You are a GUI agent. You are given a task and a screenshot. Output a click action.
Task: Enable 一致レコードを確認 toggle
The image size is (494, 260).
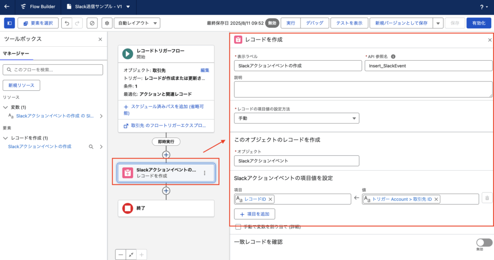coord(484,243)
